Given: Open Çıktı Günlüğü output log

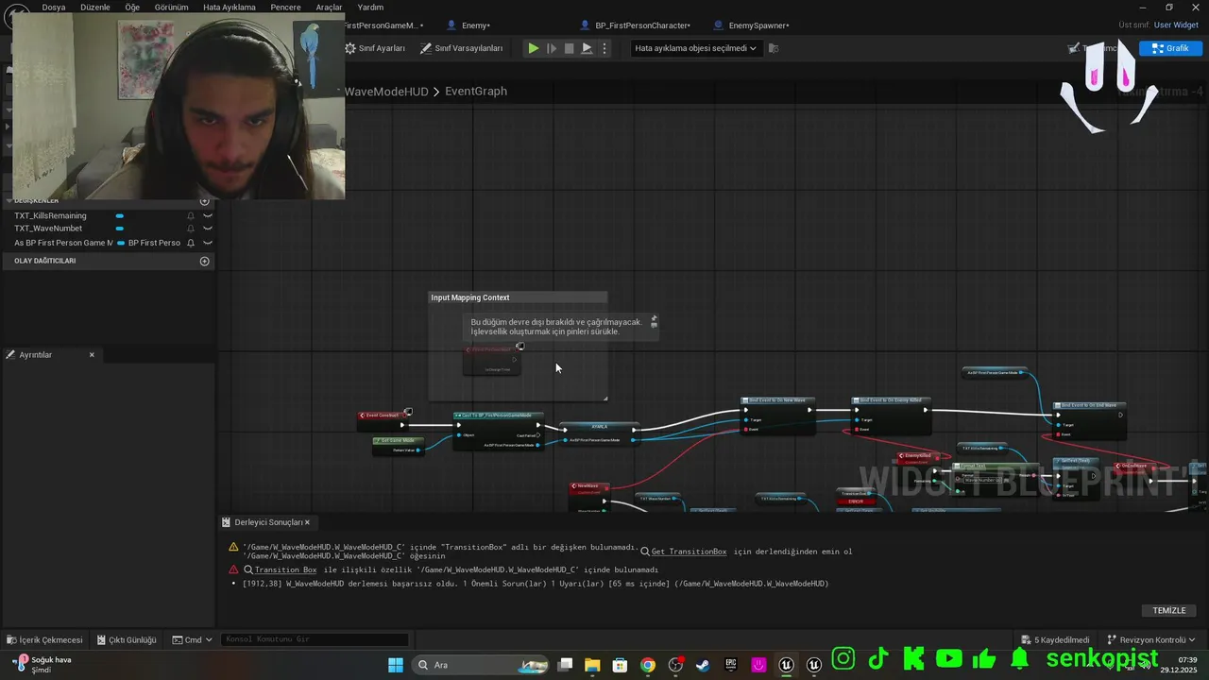Looking at the screenshot, I should point(126,639).
